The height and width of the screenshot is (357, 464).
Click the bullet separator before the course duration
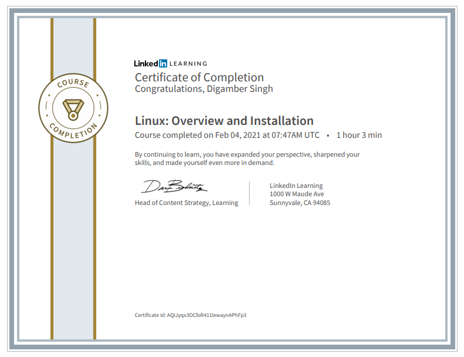click(x=328, y=135)
